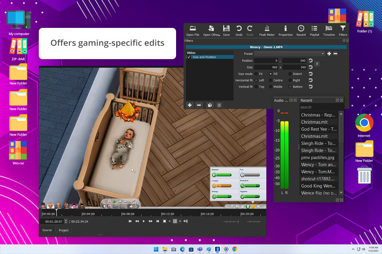382x254 pixels.
Task: Toggle keyframes stopwatch for Position
Action: tap(317, 64)
